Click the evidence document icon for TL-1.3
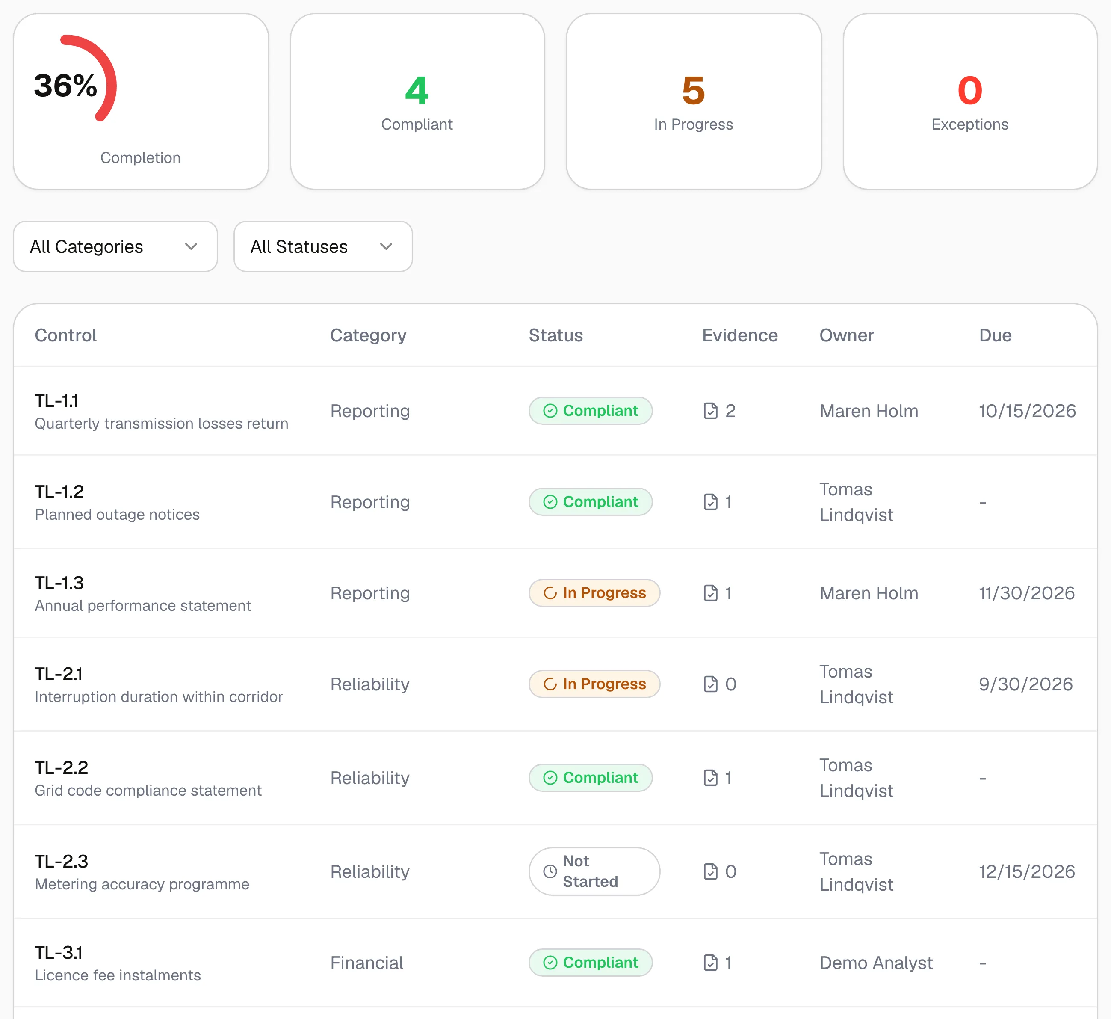1111x1019 pixels. pyautogui.click(x=710, y=593)
